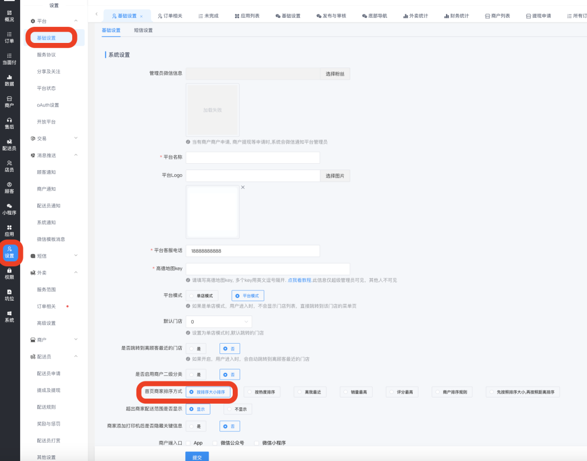
Task: Click the 选择图片 button for platform logo
Action: pyautogui.click(x=335, y=176)
